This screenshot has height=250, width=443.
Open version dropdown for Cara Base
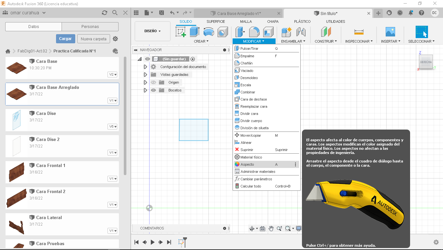coord(113,75)
